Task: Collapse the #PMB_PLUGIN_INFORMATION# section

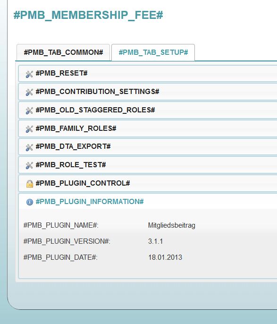Action: [148, 201]
